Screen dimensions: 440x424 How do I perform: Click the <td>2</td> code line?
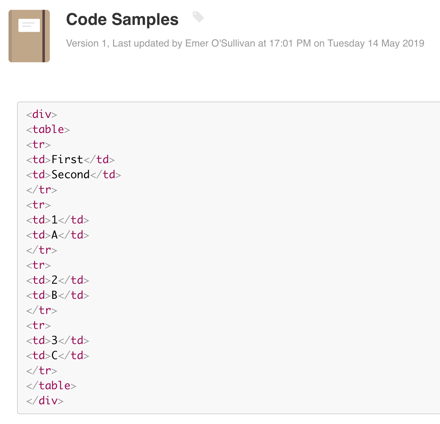58,280
